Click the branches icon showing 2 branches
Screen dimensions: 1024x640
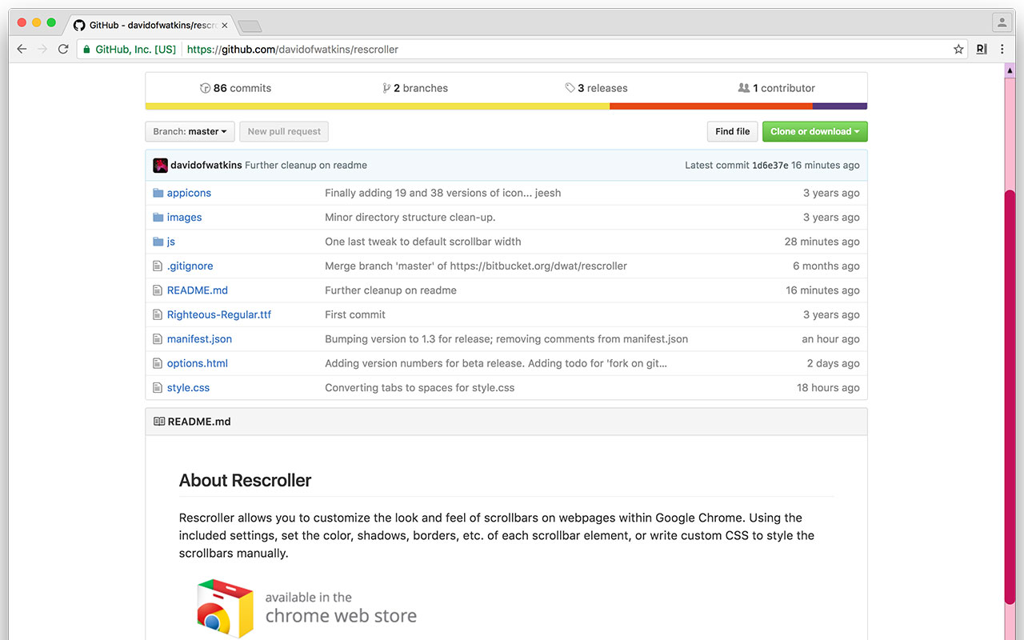tap(386, 88)
